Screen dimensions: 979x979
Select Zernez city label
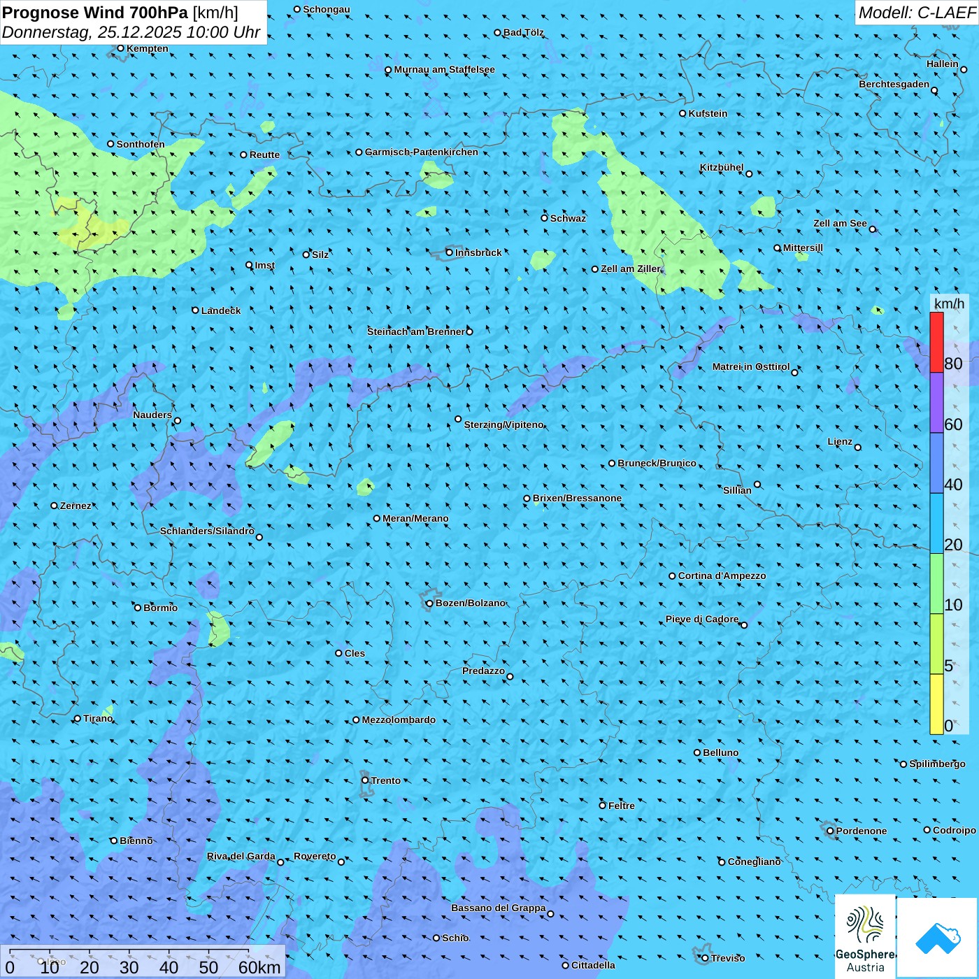click(x=76, y=506)
